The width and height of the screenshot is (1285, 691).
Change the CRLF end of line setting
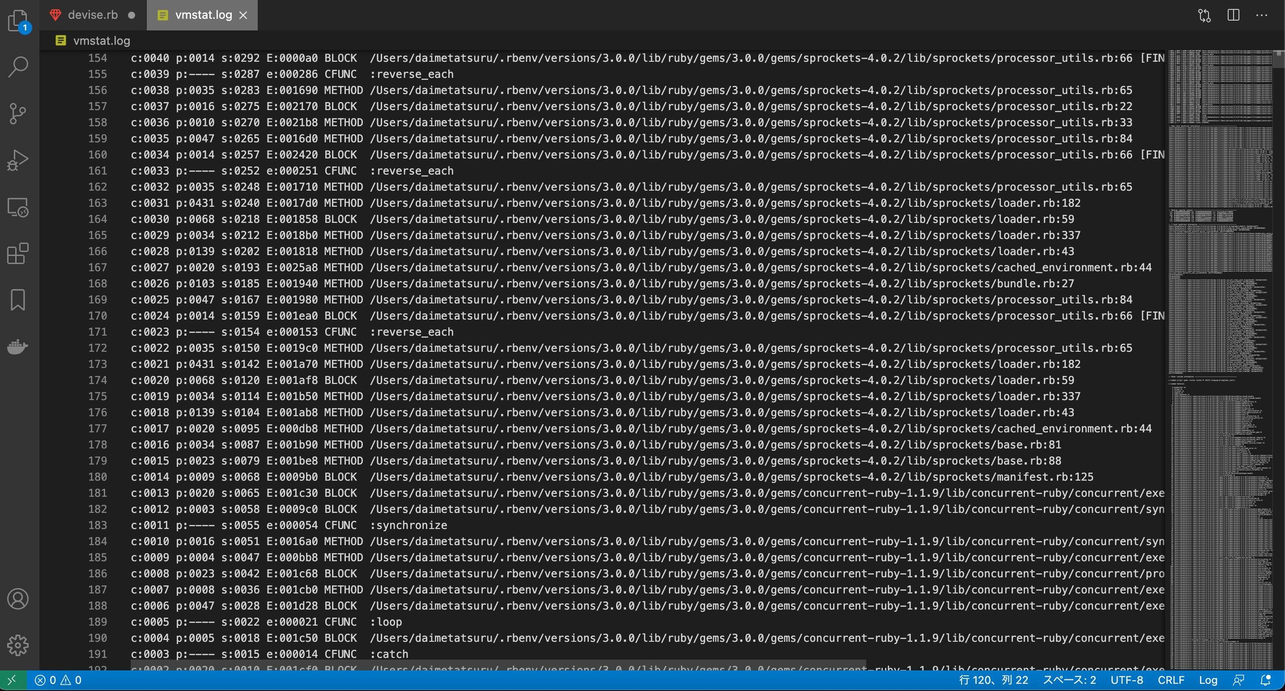pyautogui.click(x=1171, y=680)
